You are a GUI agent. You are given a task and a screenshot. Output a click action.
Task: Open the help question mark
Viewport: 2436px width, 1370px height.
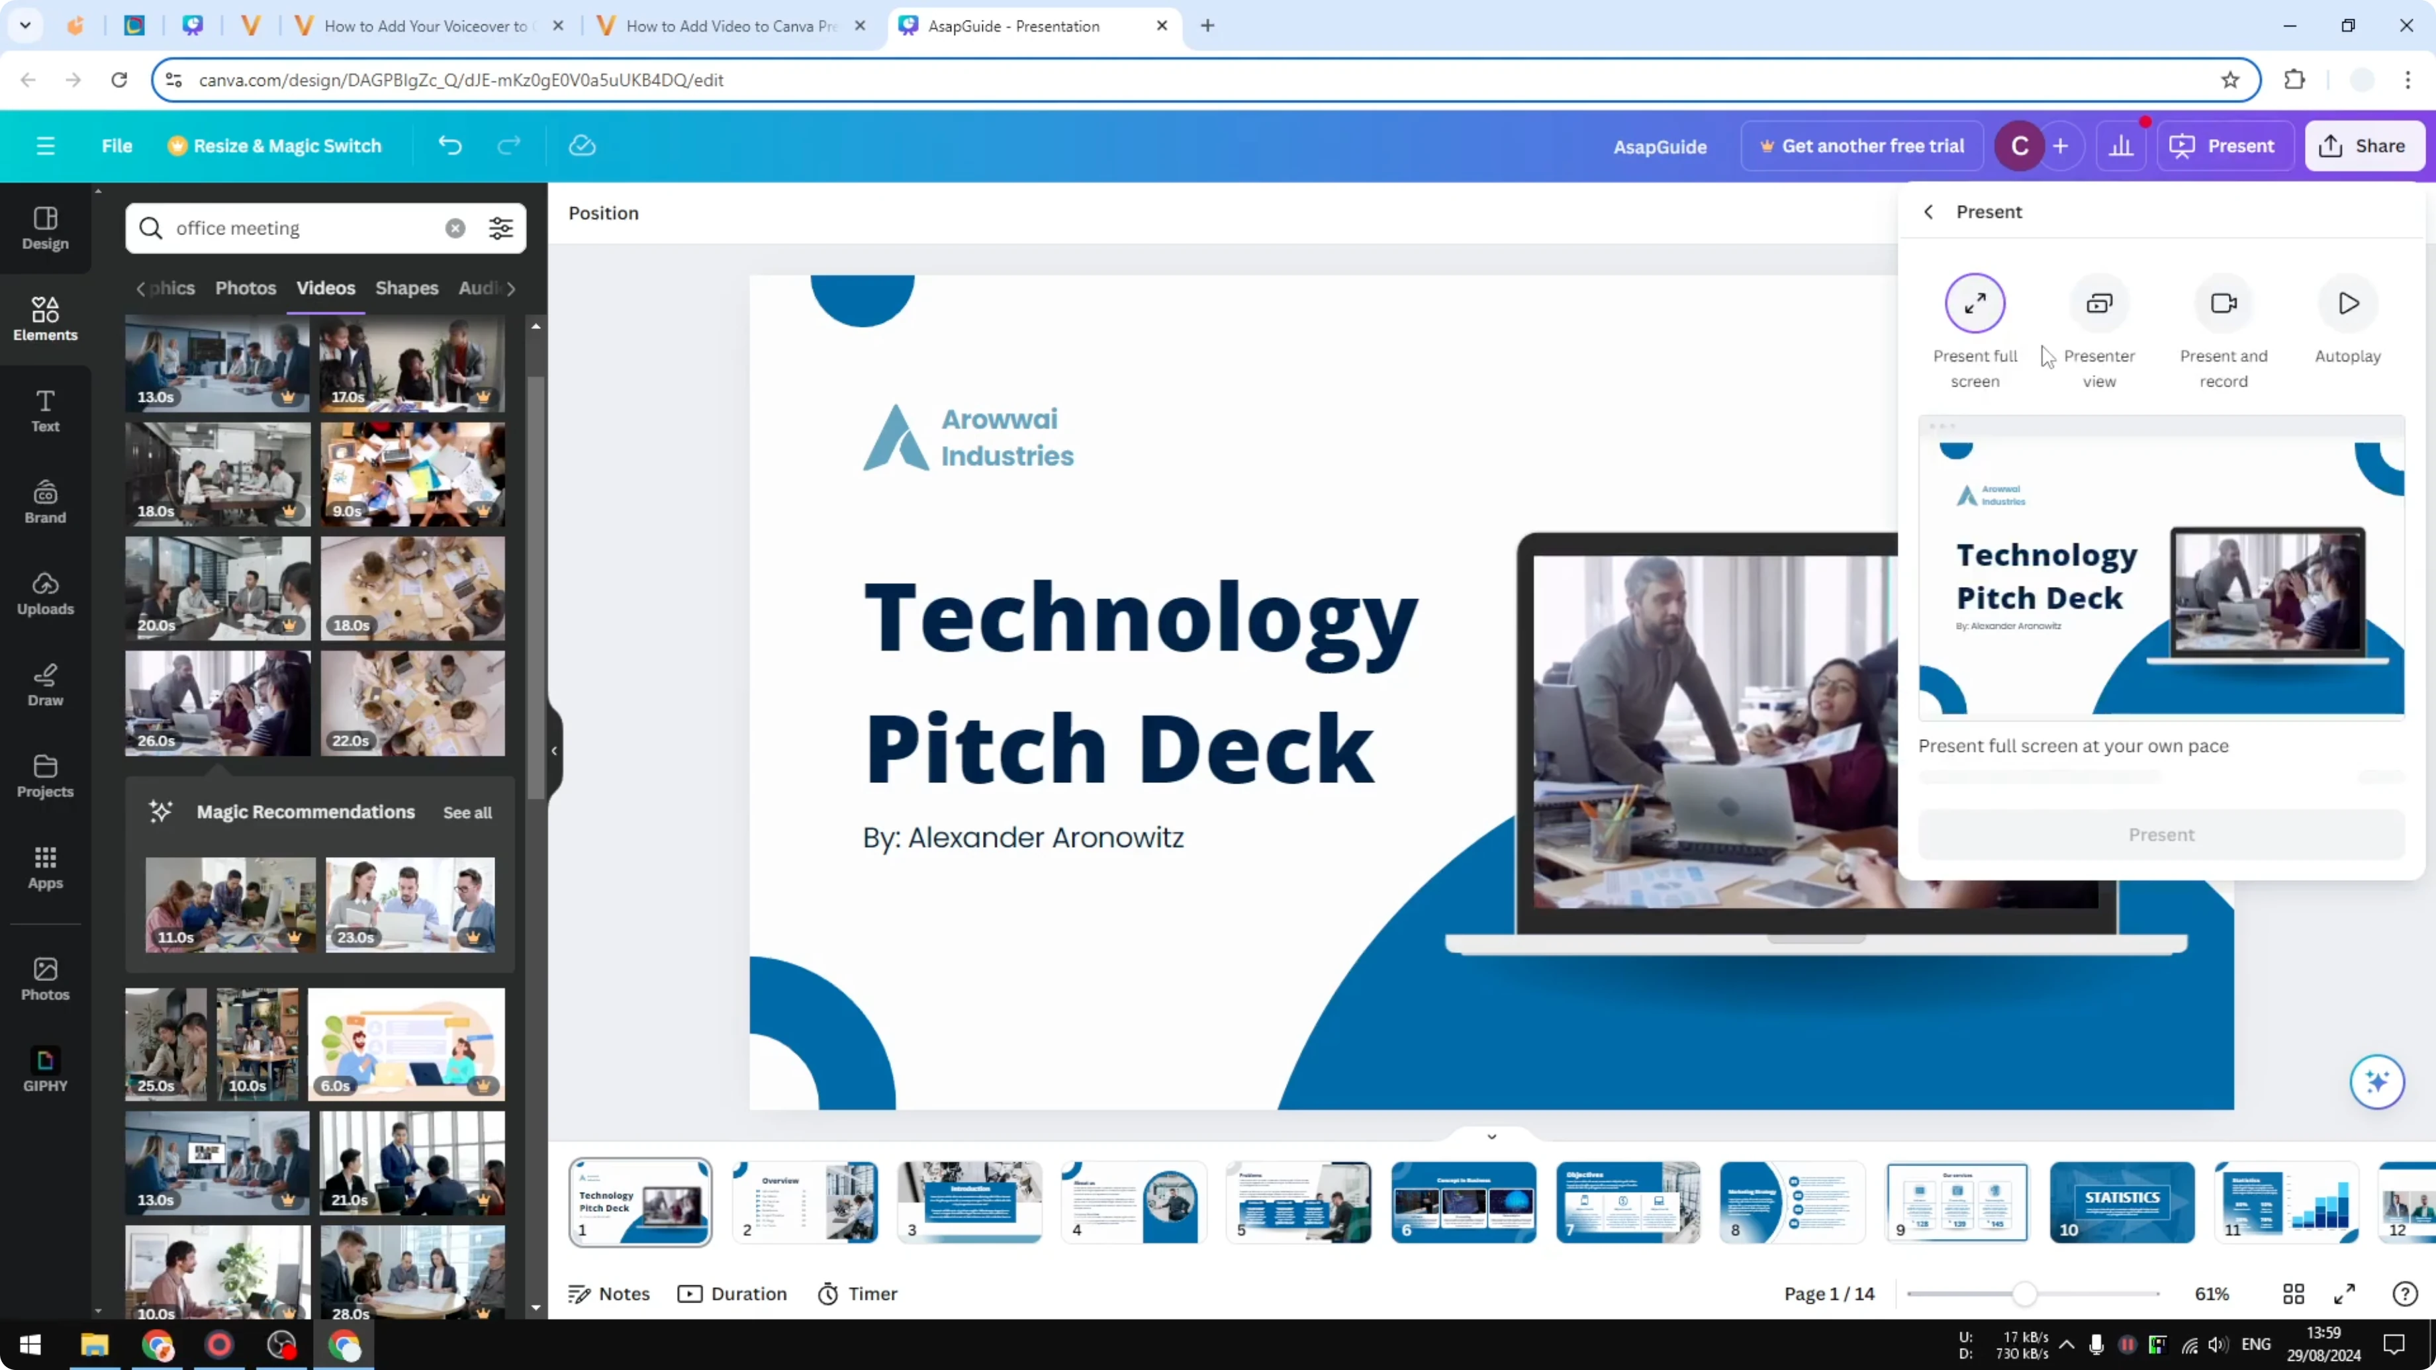(x=2405, y=1293)
